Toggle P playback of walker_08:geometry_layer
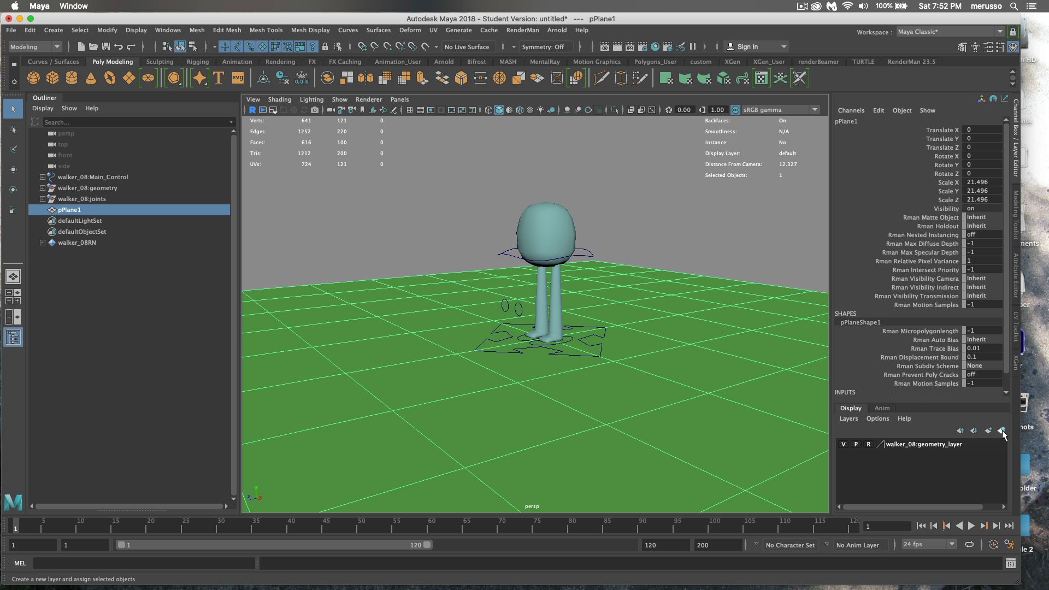Image resolution: width=1049 pixels, height=590 pixels. tap(856, 444)
